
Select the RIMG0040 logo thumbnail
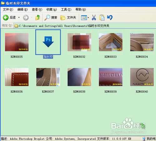(x=142, y=77)
